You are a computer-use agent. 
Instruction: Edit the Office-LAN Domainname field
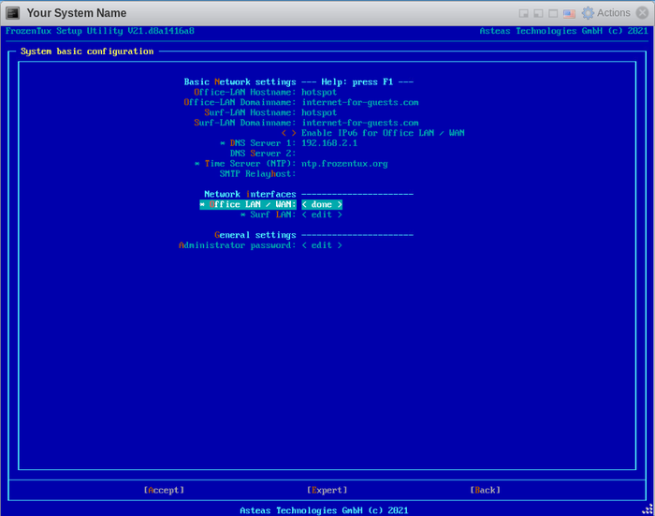[360, 102]
